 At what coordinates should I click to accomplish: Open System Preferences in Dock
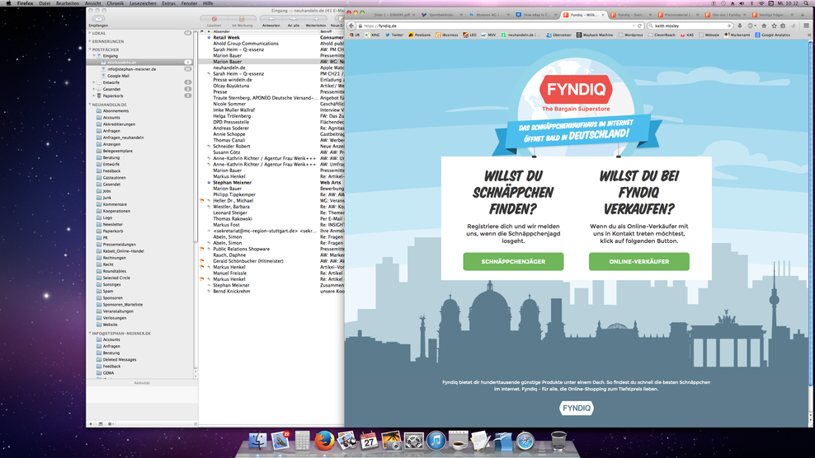pyautogui.click(x=414, y=441)
